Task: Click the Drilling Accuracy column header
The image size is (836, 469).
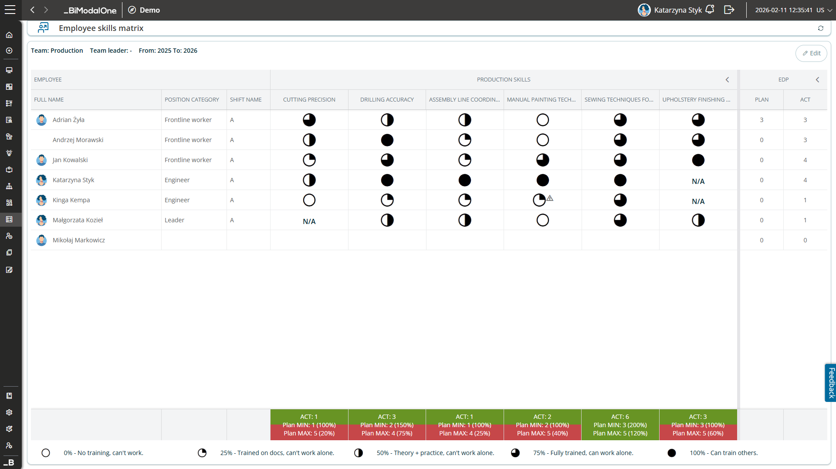Action: point(387,100)
